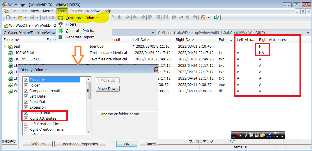Toggle the Left Attributes checkbox
This screenshot has width=312, height=151.
(26, 113)
